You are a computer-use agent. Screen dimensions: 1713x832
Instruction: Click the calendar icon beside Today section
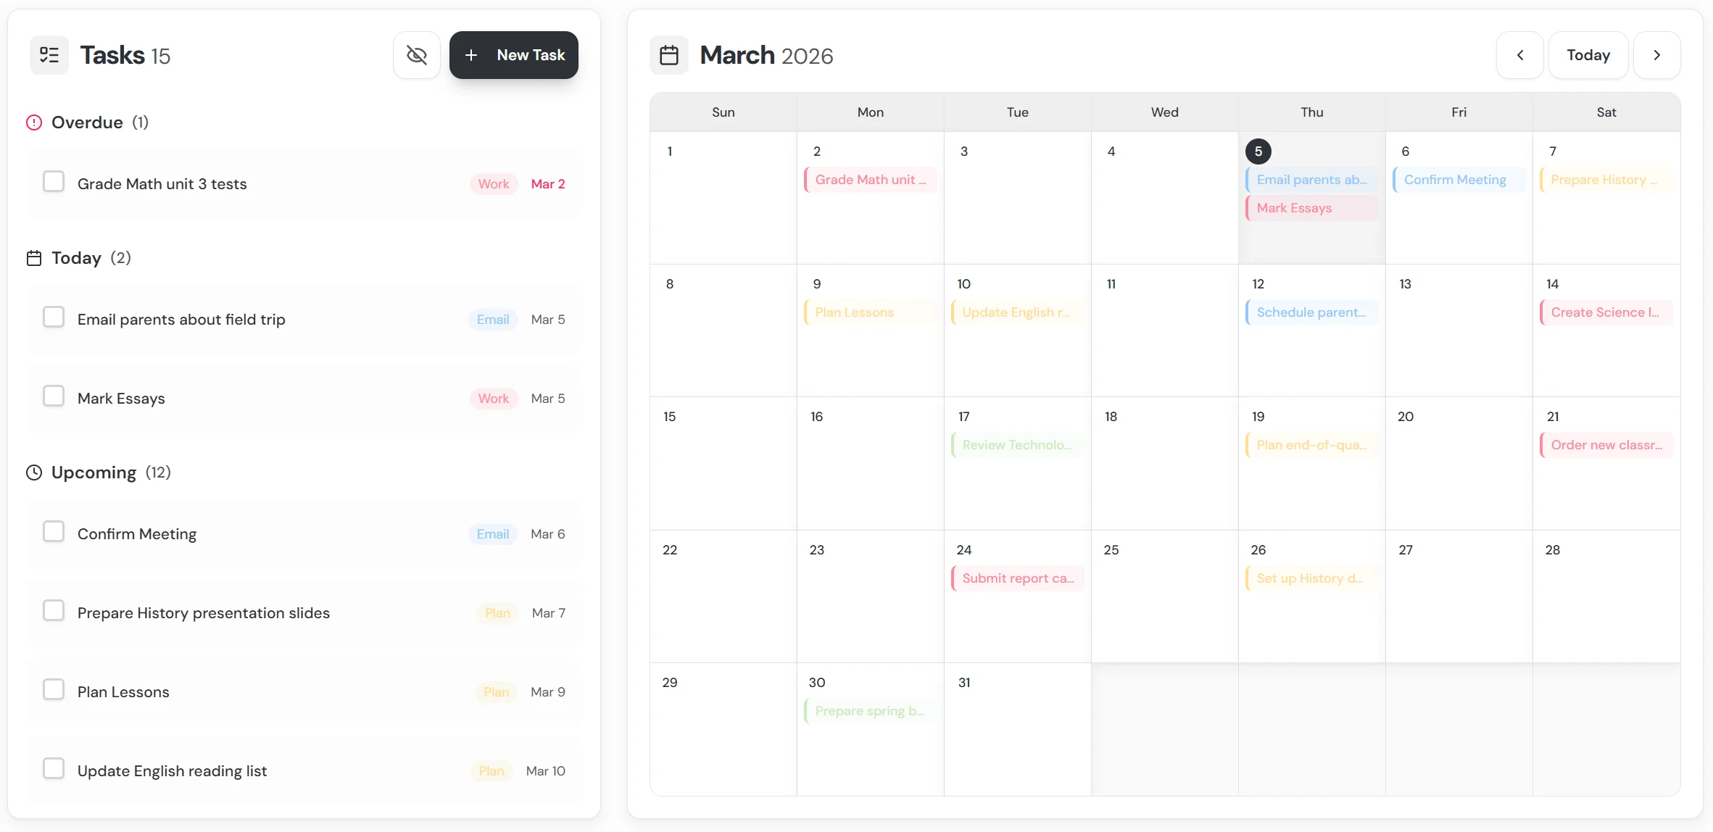coord(33,257)
